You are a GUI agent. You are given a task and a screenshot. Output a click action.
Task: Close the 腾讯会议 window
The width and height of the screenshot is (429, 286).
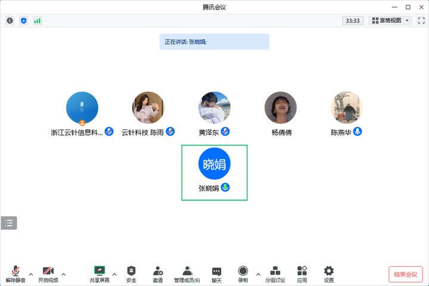pyautogui.click(x=421, y=7)
